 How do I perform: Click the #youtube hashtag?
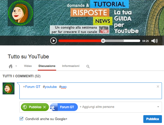click(50, 87)
